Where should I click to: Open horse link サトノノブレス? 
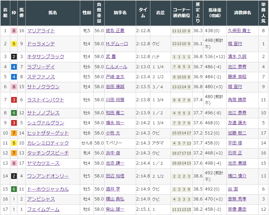[43, 113]
